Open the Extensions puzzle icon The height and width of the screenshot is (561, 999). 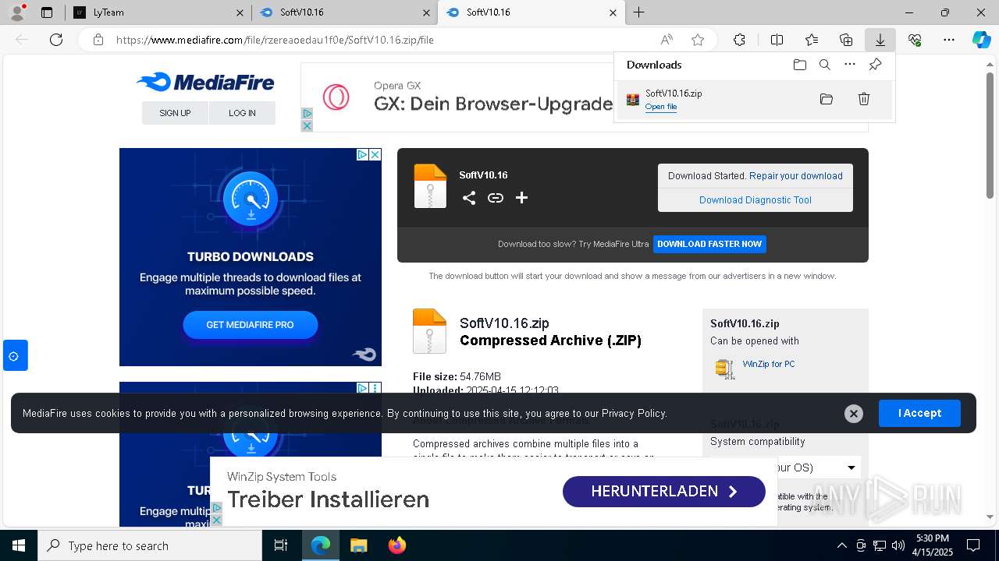tap(739, 40)
